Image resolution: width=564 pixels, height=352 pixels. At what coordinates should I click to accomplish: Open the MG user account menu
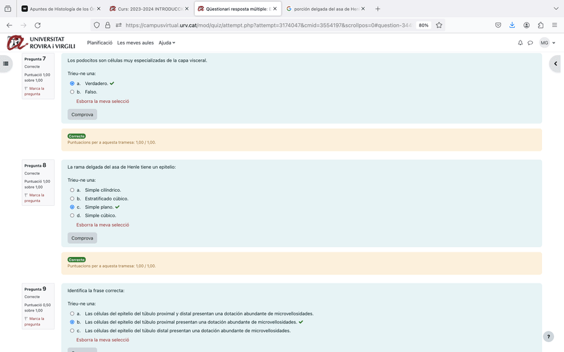point(547,43)
